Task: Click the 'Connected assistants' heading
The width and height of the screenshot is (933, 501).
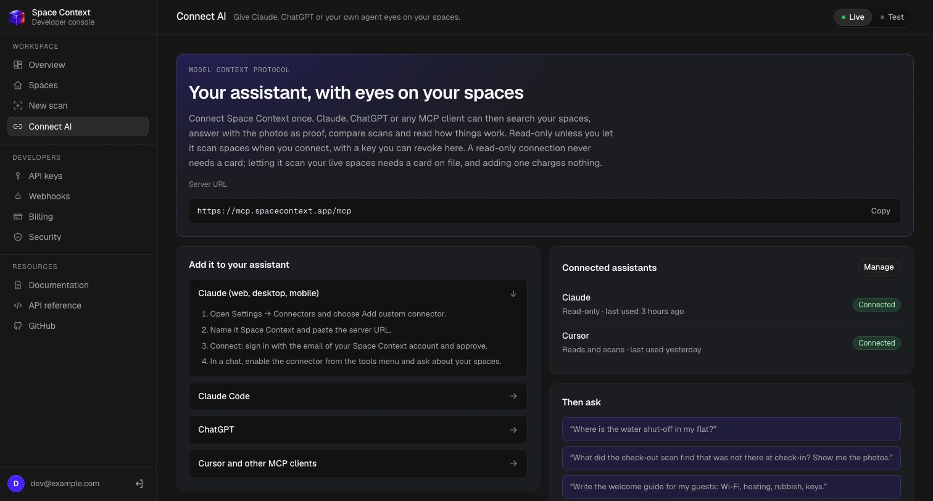Action: pyautogui.click(x=609, y=268)
